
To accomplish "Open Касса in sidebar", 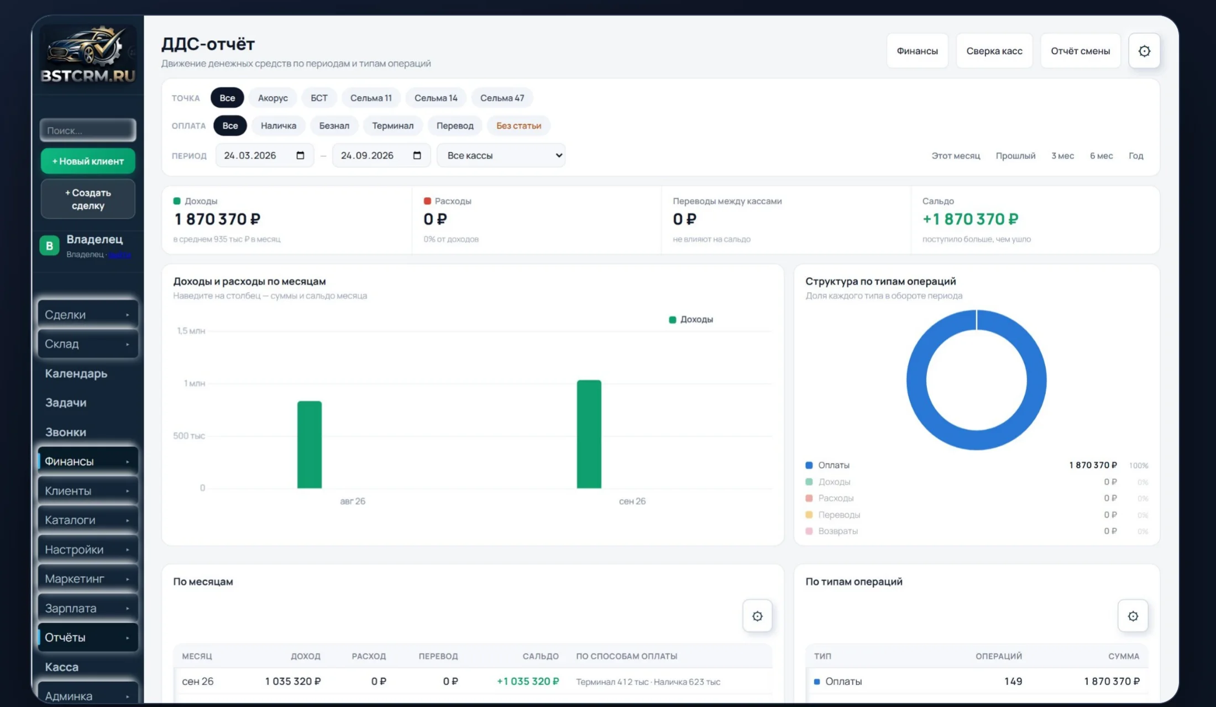I will point(61,667).
